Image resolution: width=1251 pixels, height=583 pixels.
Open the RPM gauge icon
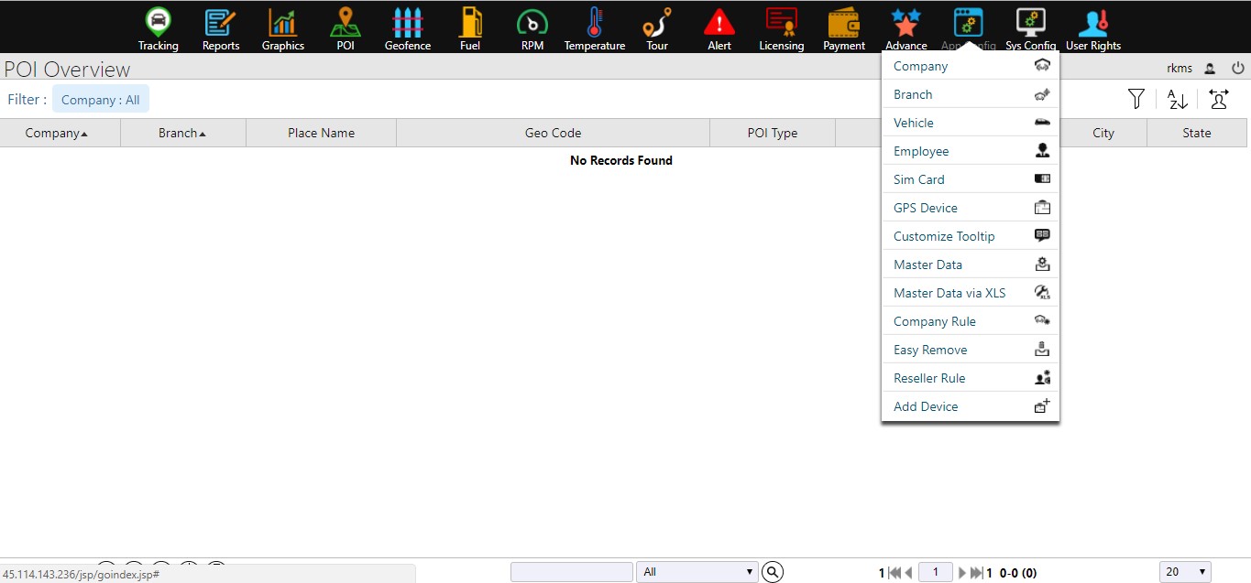tap(532, 23)
